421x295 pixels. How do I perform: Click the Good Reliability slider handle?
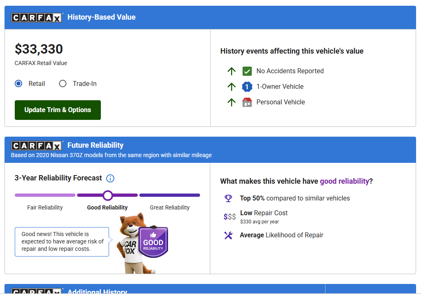coord(108,195)
